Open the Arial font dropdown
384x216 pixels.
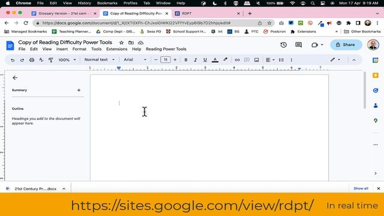(135, 59)
